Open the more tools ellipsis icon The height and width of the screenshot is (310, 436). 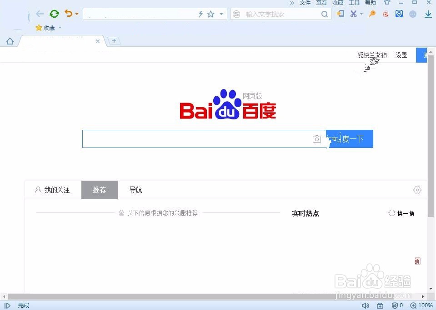pos(413,14)
